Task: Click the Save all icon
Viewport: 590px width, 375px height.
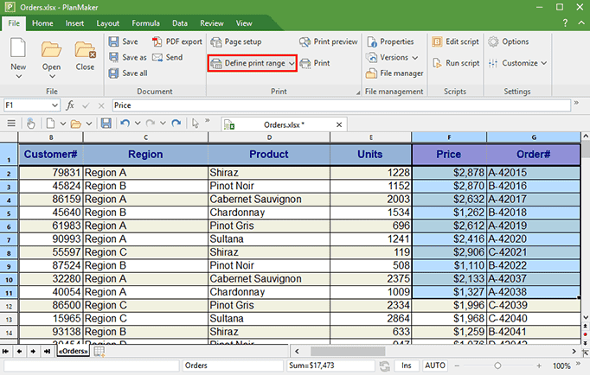Action: point(115,73)
